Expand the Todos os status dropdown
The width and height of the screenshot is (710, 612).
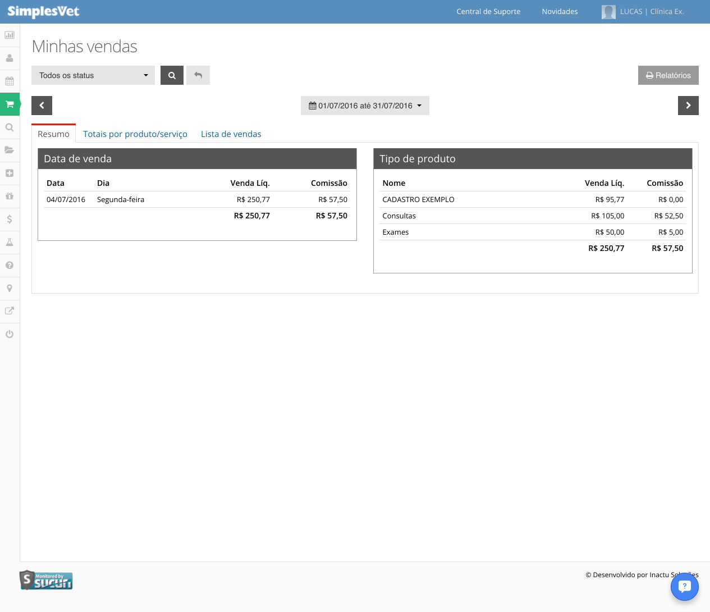pos(93,75)
